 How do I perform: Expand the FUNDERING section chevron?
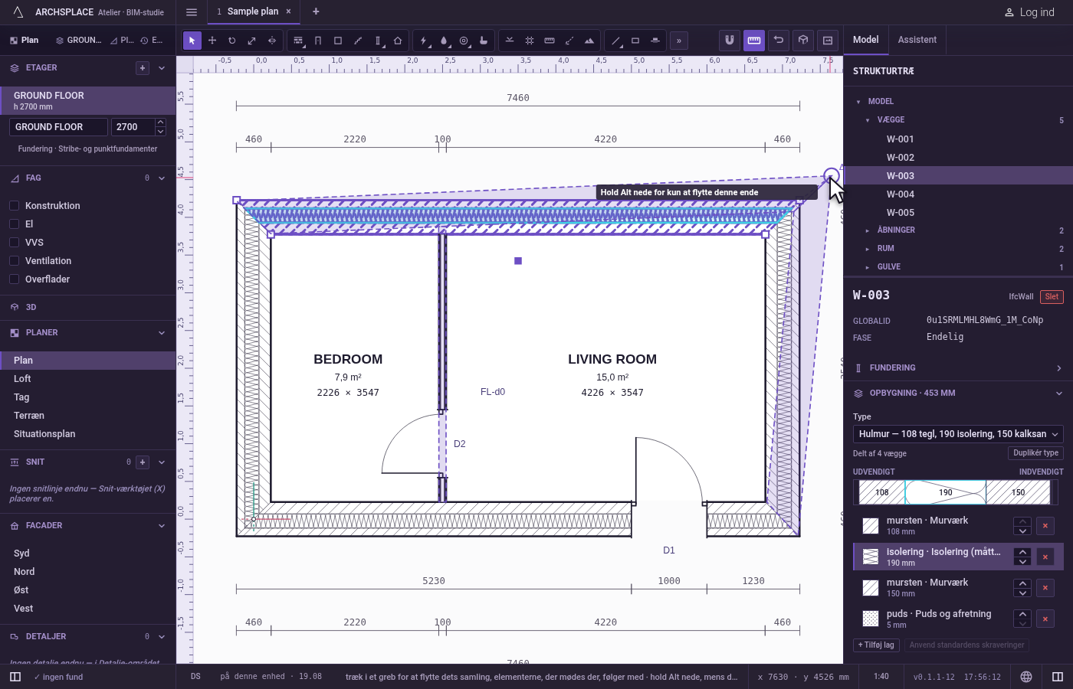1059,368
